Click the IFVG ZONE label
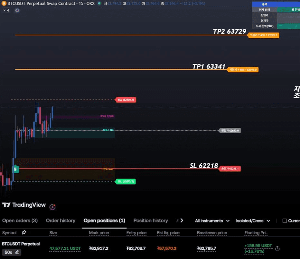Viewport: 300px width, 259px height. (x=107, y=116)
